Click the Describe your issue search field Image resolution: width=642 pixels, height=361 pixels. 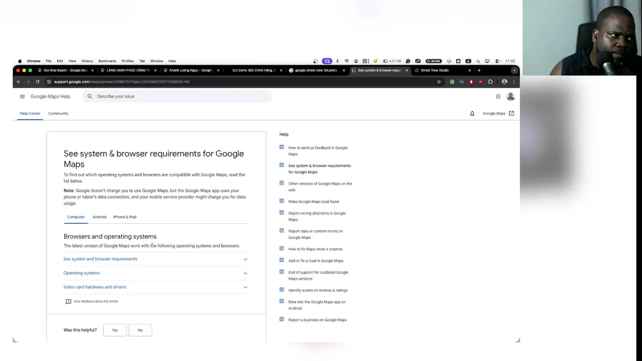[x=178, y=96]
